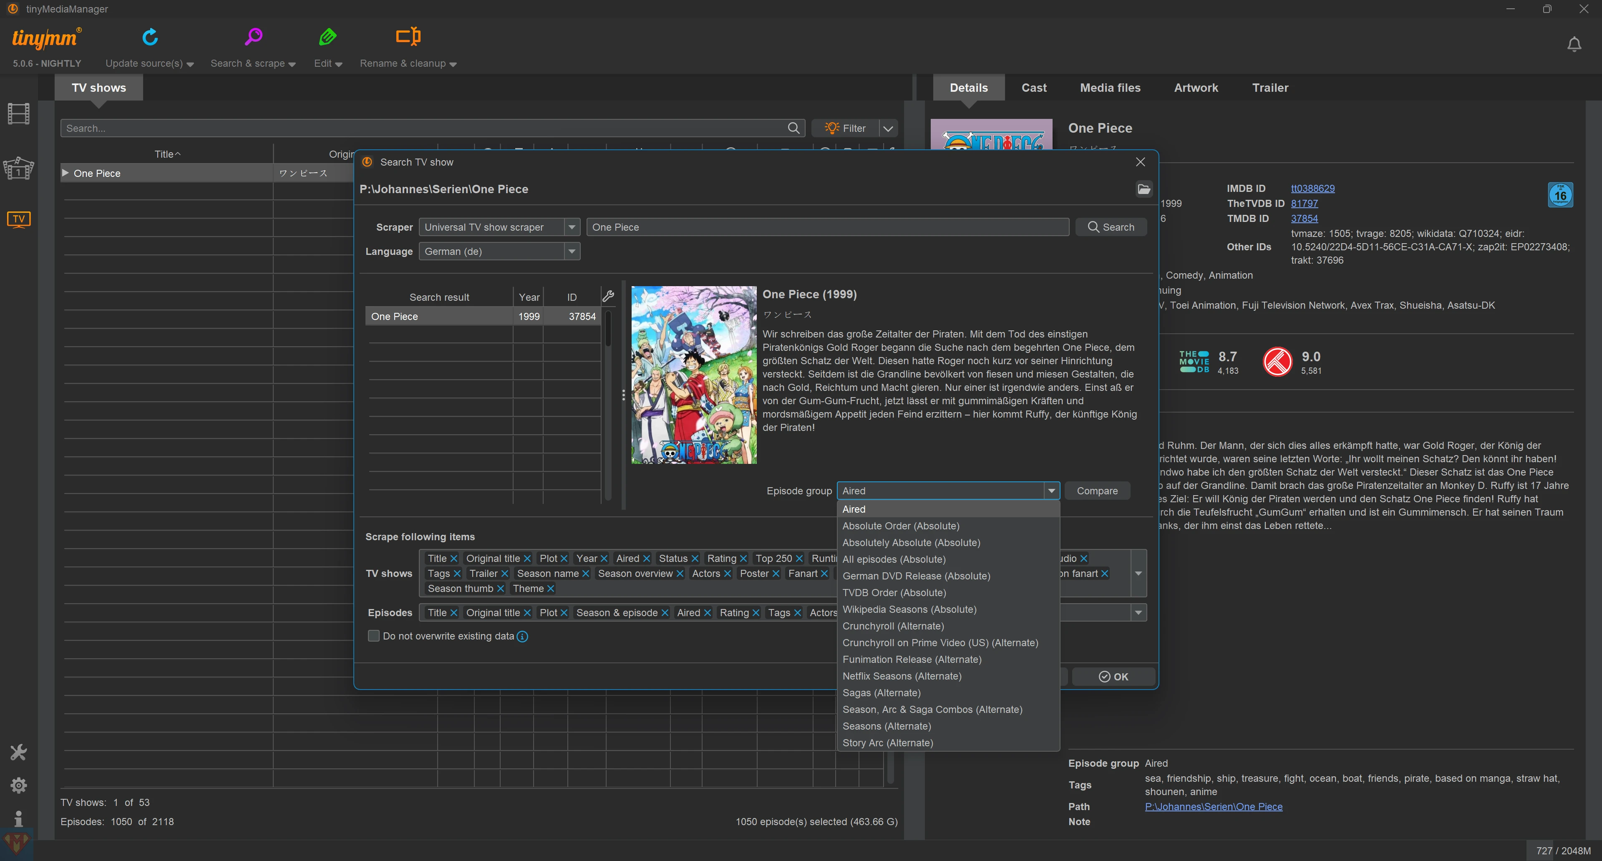Image resolution: width=1602 pixels, height=861 pixels.
Task: Open the TV shows sidebar module
Action: [x=19, y=219]
